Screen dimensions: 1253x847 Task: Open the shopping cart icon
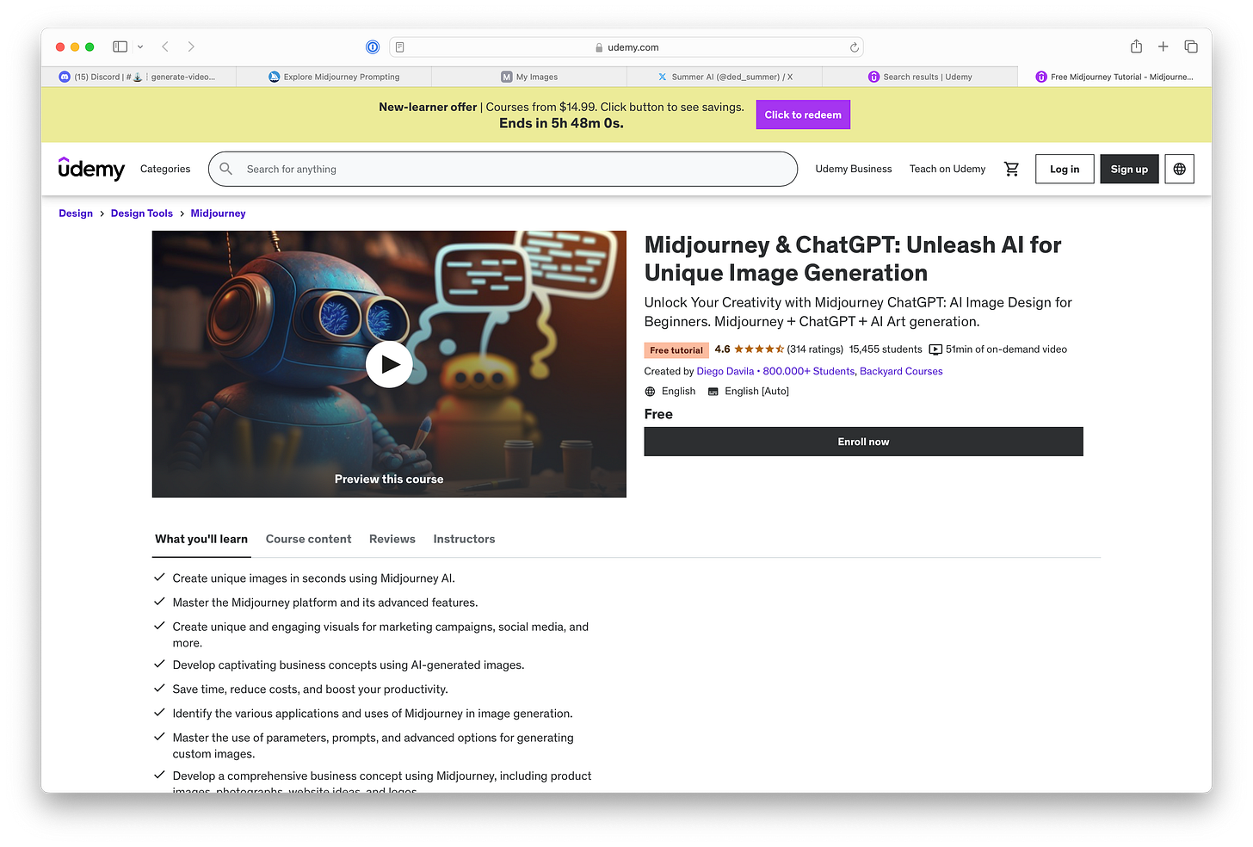point(1011,169)
